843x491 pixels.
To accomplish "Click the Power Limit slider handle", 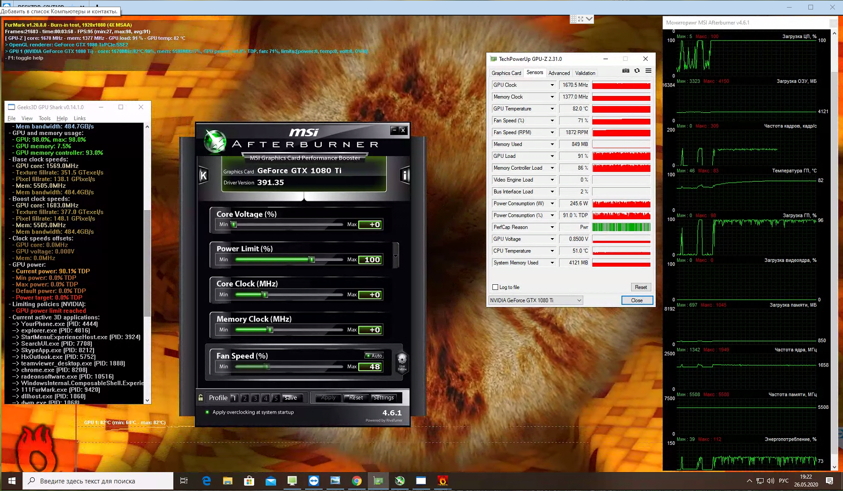I will click(x=312, y=260).
